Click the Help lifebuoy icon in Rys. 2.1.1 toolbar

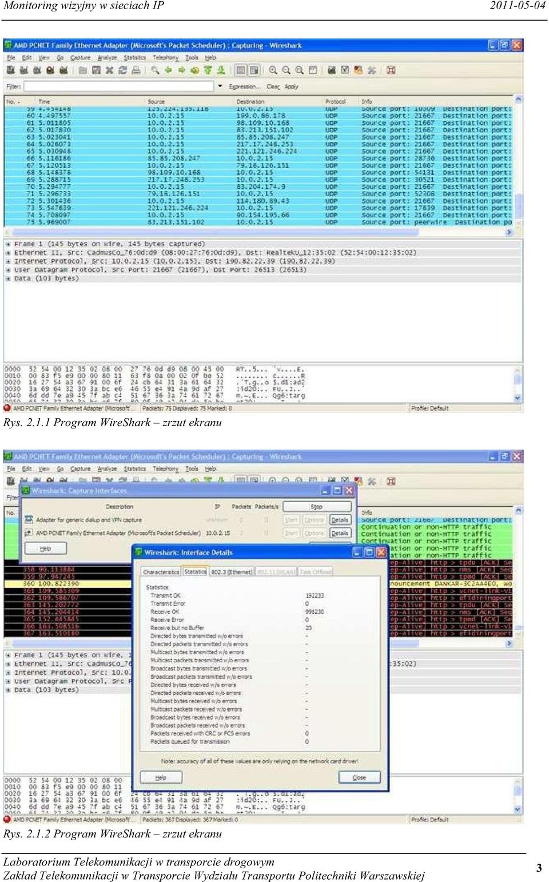point(391,70)
